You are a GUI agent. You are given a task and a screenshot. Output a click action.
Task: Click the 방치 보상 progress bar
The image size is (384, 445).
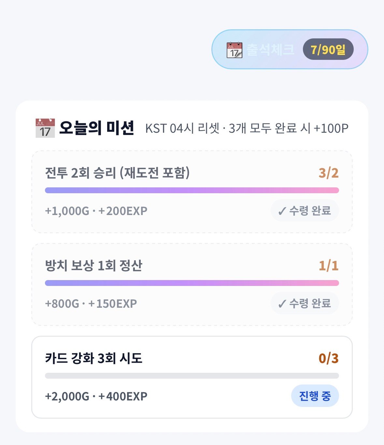coord(192,283)
